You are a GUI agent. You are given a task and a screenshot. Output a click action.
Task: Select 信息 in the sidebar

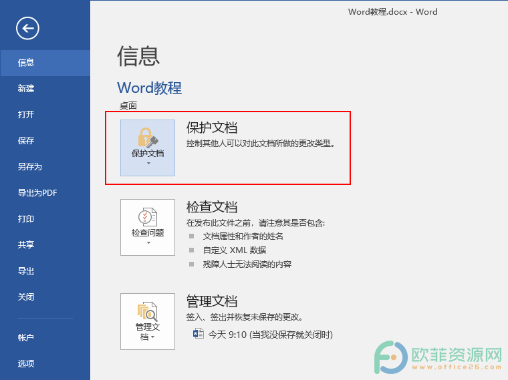pos(45,63)
